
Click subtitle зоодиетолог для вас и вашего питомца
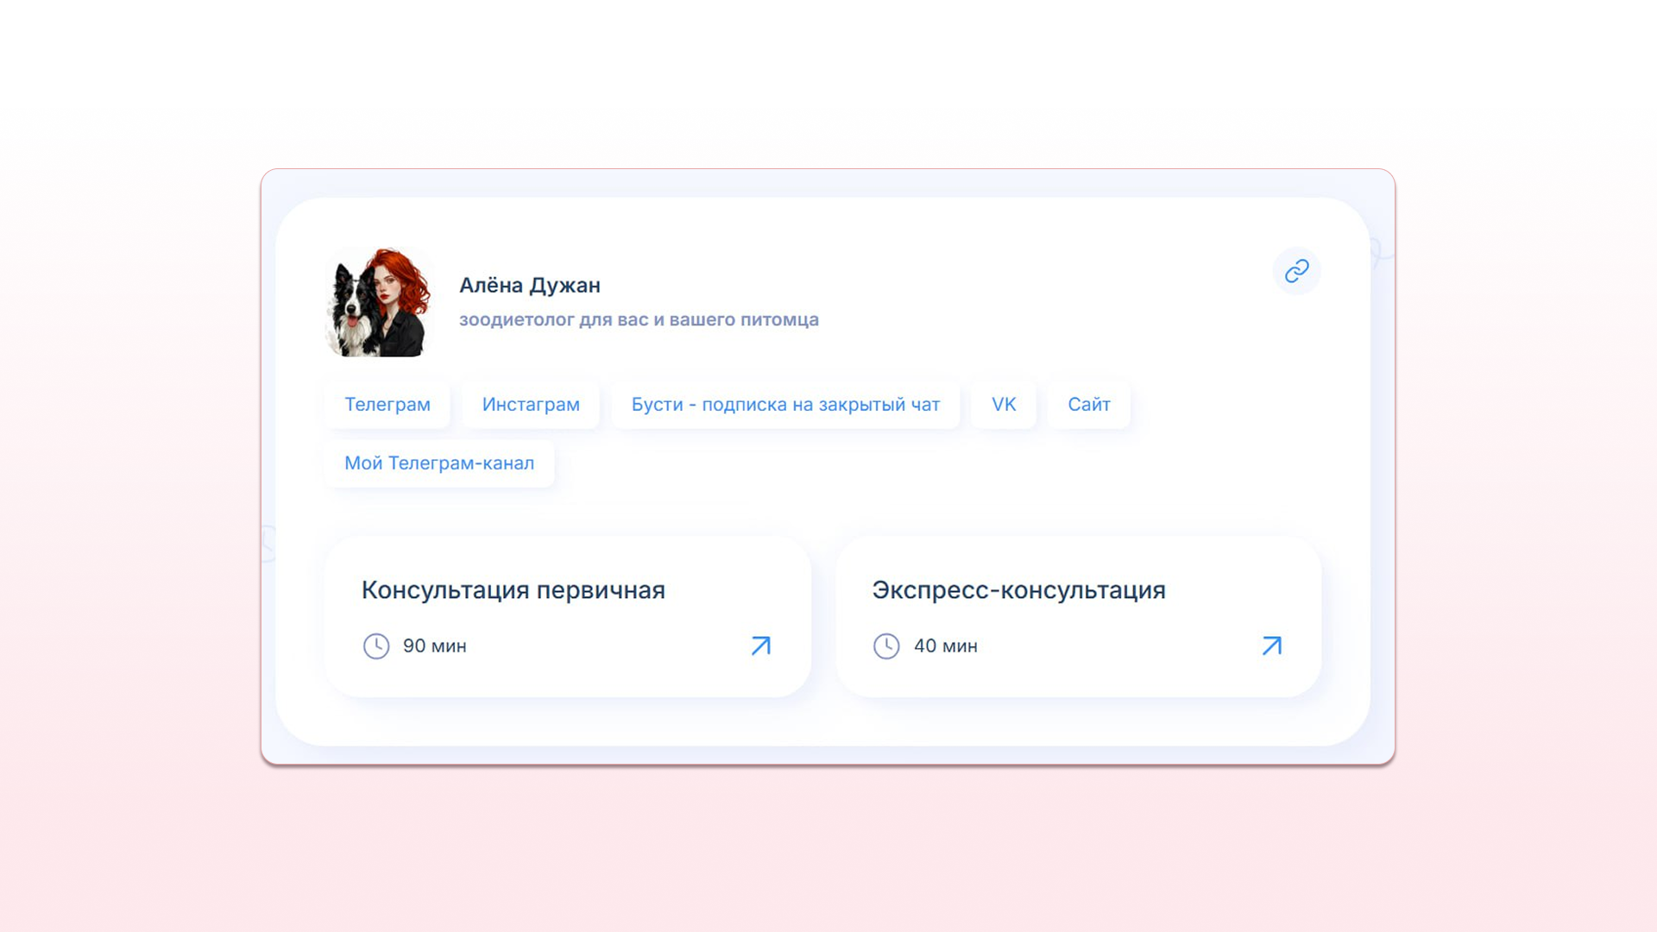point(639,319)
